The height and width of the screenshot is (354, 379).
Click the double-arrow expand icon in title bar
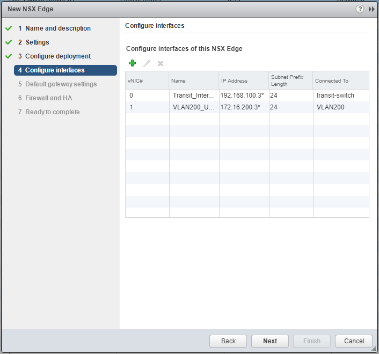click(x=371, y=9)
